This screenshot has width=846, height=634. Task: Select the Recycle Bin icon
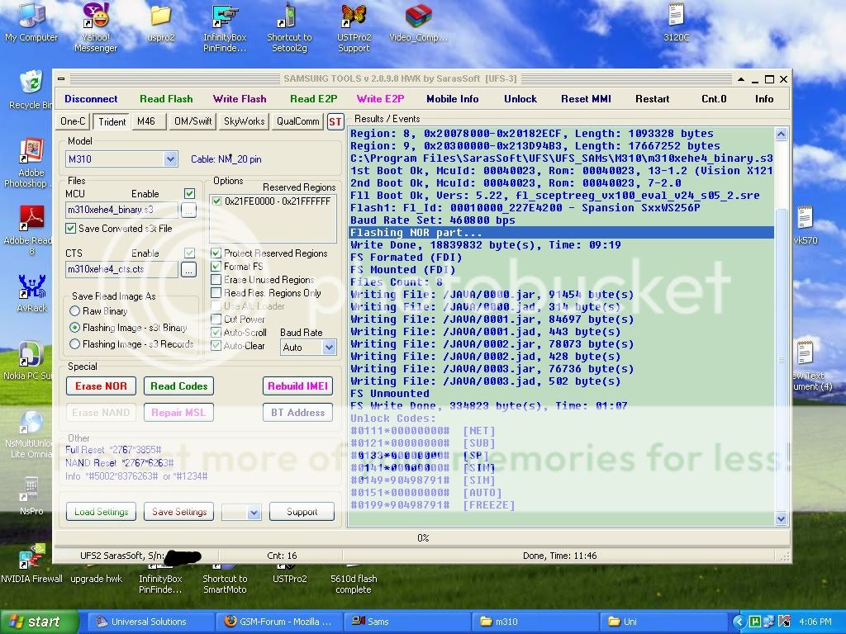tap(31, 89)
